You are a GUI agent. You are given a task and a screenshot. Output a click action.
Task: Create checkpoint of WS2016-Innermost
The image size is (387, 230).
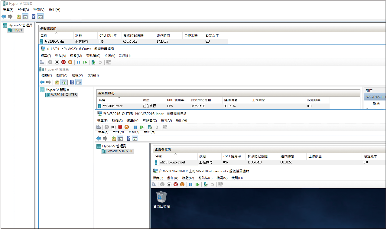[206, 184]
